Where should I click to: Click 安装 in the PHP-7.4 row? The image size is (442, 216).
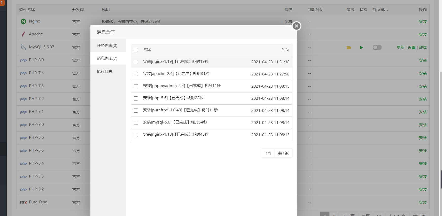pyautogui.click(x=423, y=73)
